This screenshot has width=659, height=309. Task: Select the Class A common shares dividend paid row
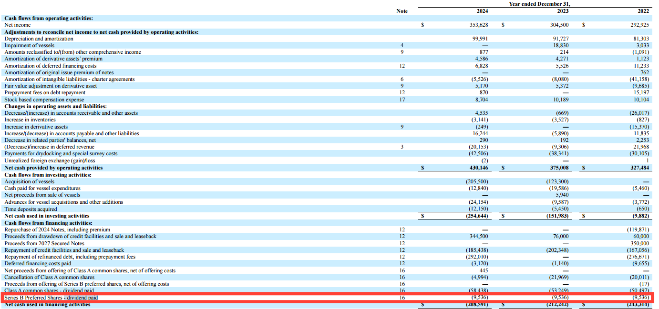point(50,290)
